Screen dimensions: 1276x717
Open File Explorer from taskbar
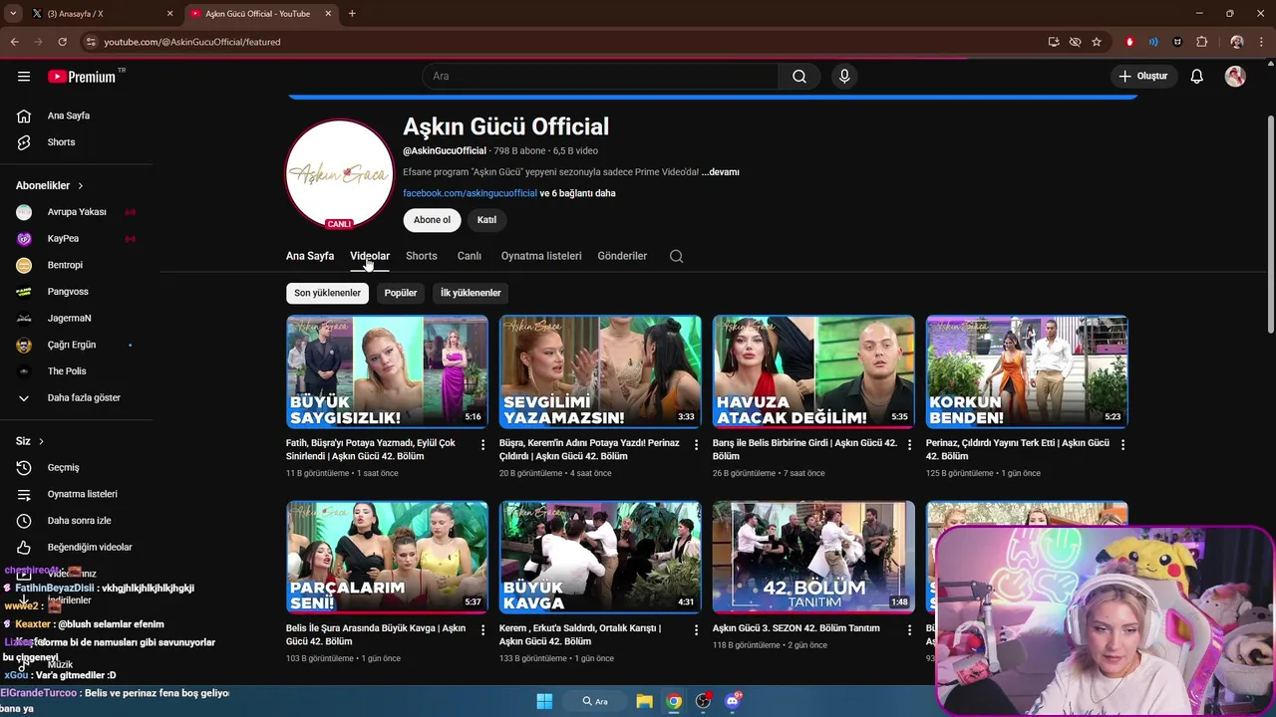(x=644, y=701)
